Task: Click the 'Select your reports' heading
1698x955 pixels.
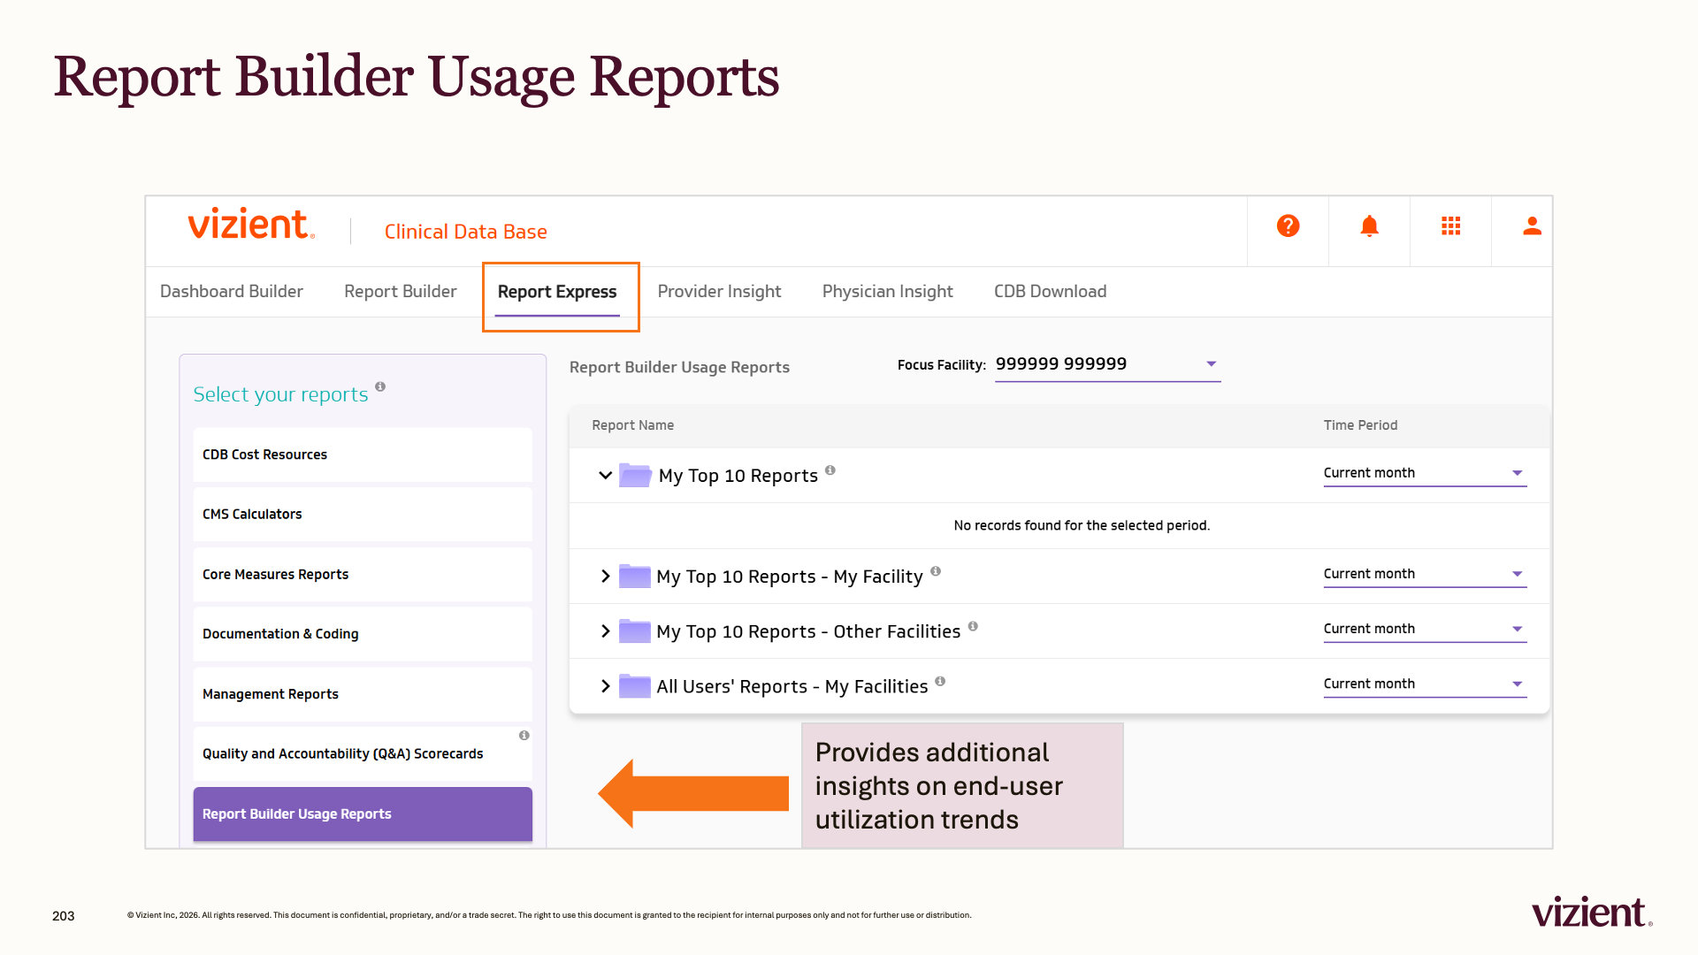Action: tap(280, 394)
